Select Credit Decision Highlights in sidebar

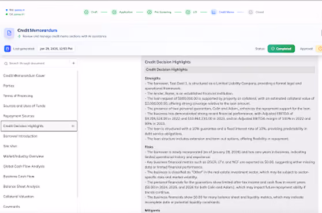click(39, 126)
